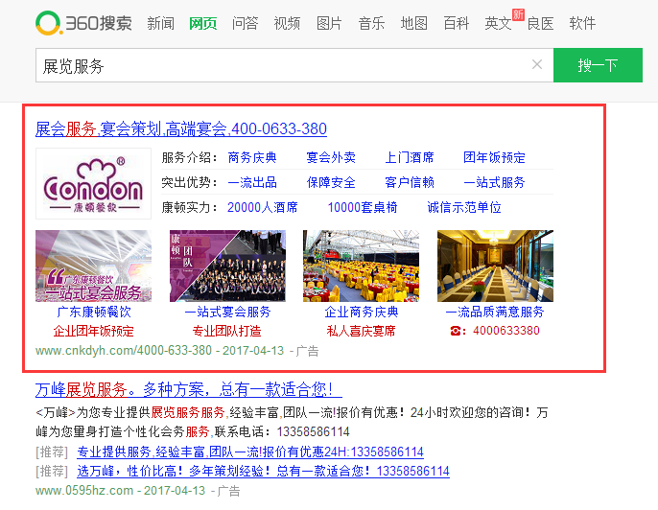Click the 康顿团队 group photo thumbnail
658x510 pixels.
[x=227, y=266]
